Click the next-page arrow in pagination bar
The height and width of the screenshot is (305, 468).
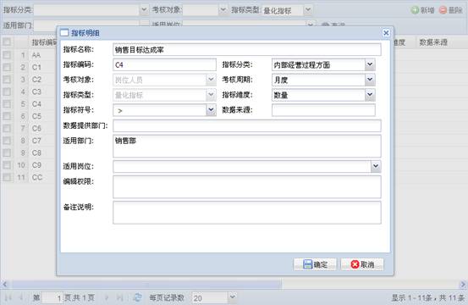pyautogui.click(x=107, y=297)
